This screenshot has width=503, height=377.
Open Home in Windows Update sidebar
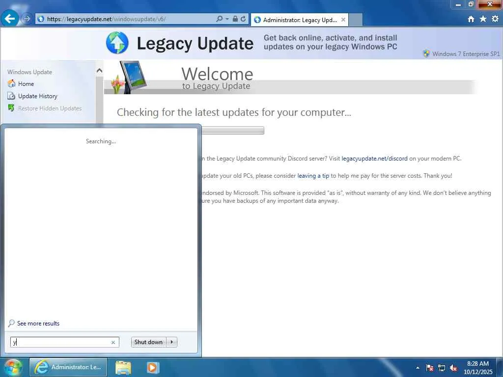[26, 83]
